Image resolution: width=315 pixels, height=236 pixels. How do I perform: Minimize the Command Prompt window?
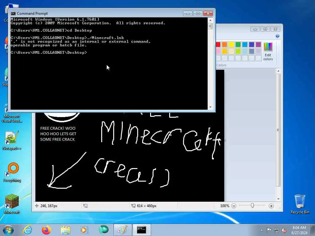[x=188, y=14]
